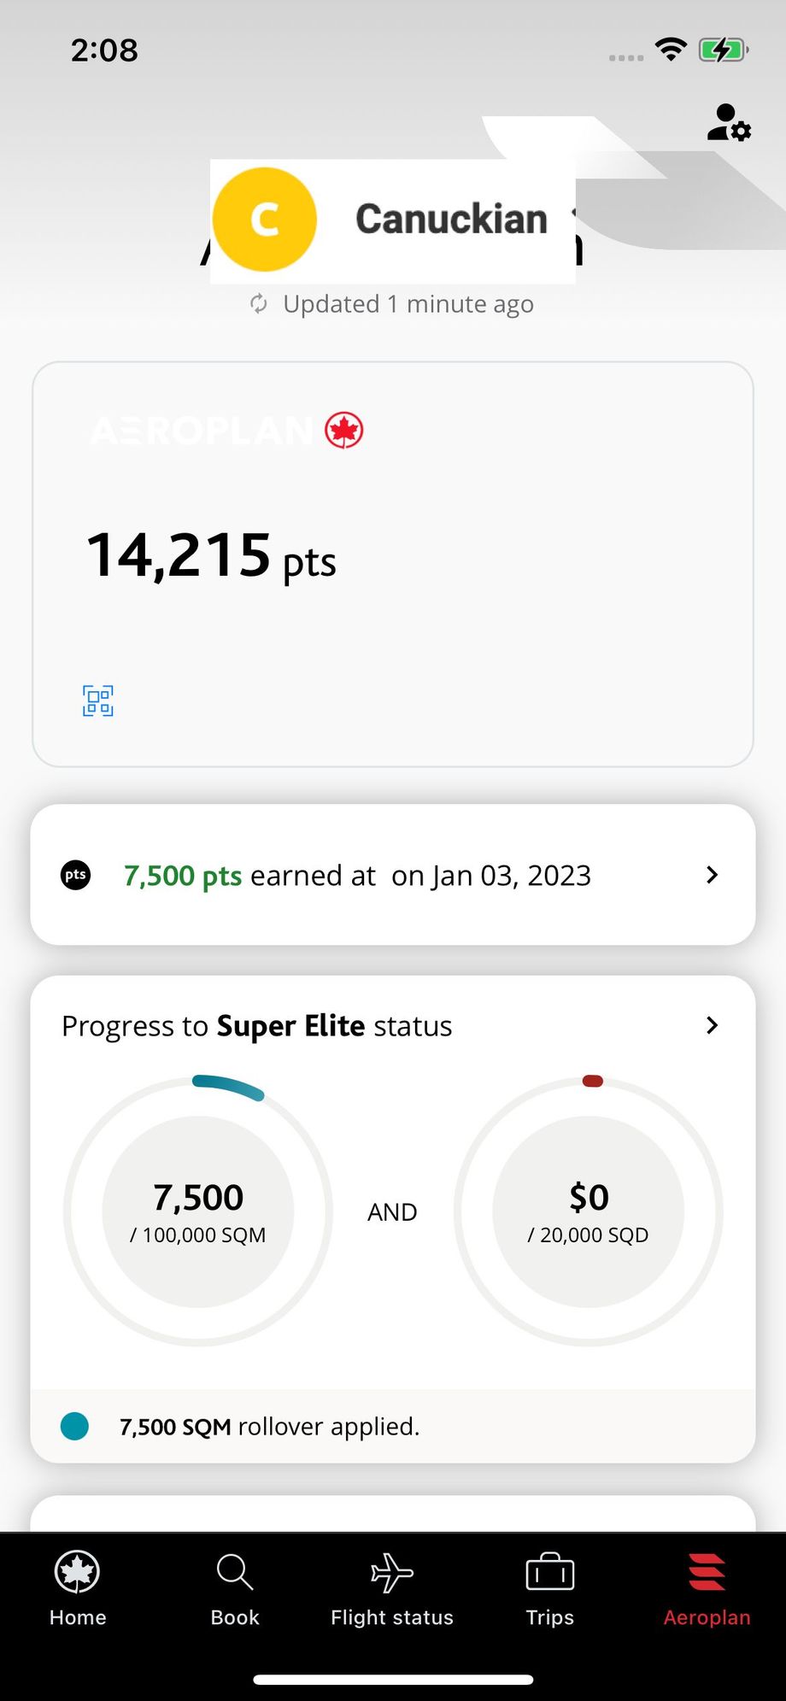Open the Book search tab

coord(235,1589)
